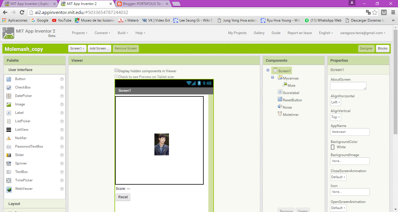This screenshot has height=212, width=398.
Task: Collapse the Screen1 tree node
Action: click(x=268, y=70)
